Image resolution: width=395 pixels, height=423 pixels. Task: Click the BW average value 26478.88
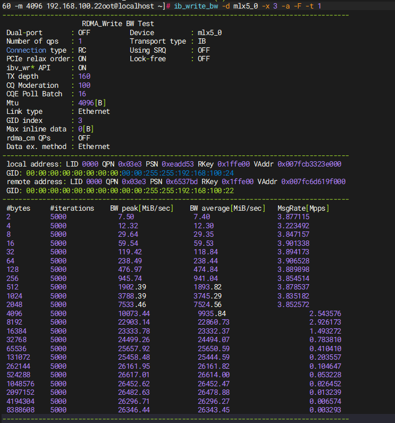click(x=214, y=393)
